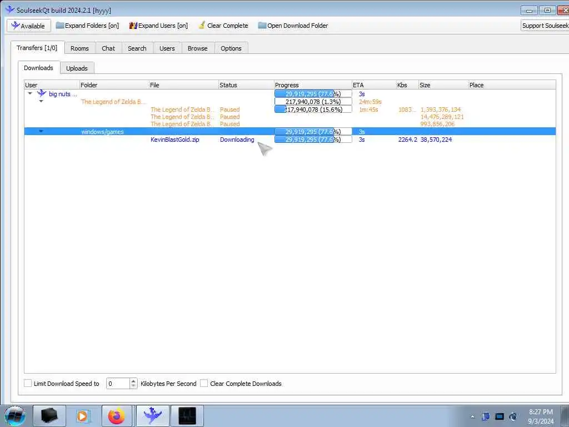Open the black monitor graph taskbar app
This screenshot has height=427, width=569.
point(187,416)
